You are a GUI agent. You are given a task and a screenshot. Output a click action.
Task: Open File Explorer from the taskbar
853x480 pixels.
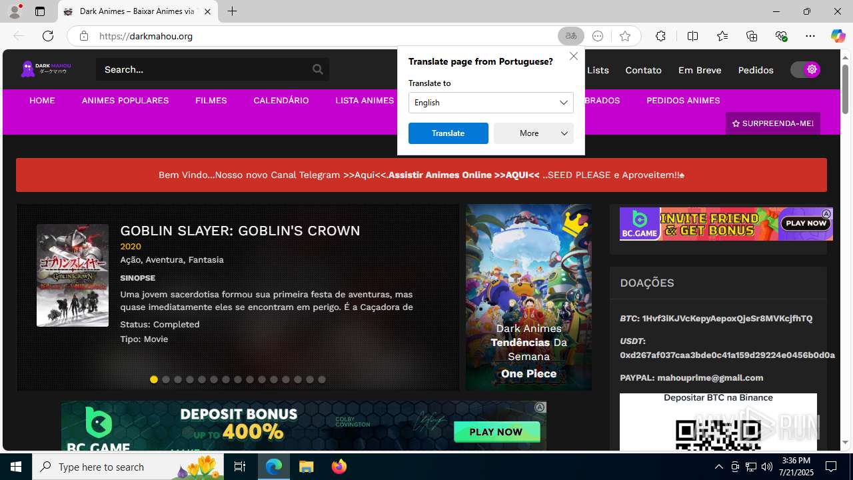307,467
